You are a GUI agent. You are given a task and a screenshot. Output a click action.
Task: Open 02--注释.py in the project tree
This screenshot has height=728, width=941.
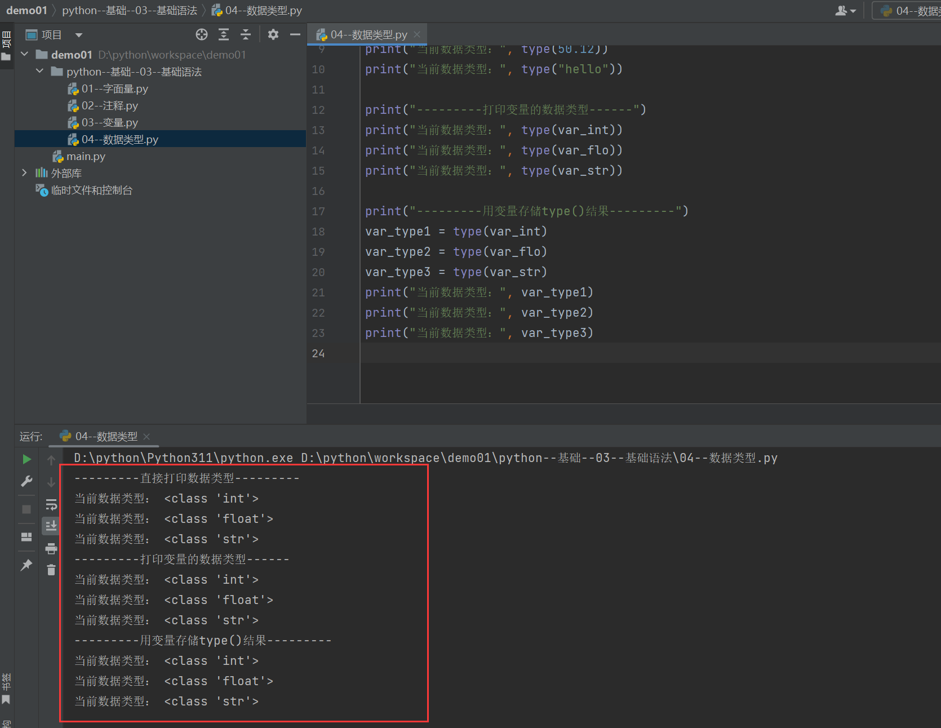(x=103, y=105)
